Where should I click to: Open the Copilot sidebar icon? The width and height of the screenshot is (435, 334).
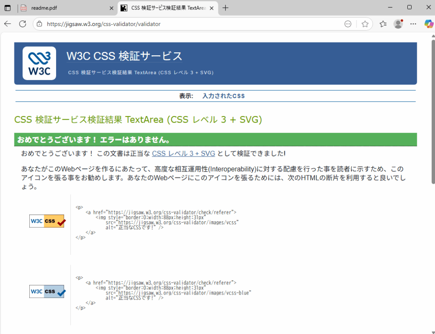[x=429, y=24]
